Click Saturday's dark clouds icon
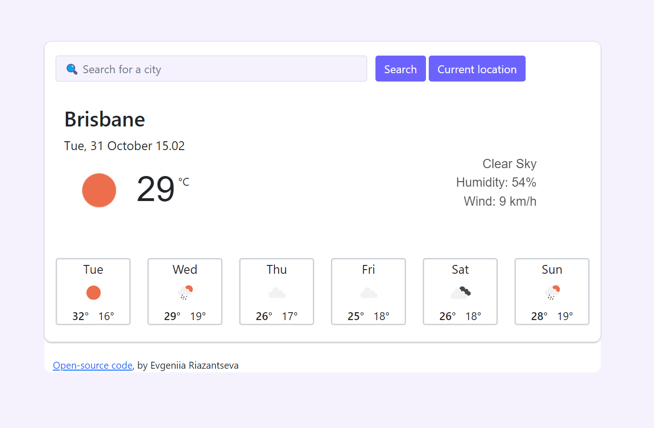Viewport: 654px width, 428px height. click(460, 291)
